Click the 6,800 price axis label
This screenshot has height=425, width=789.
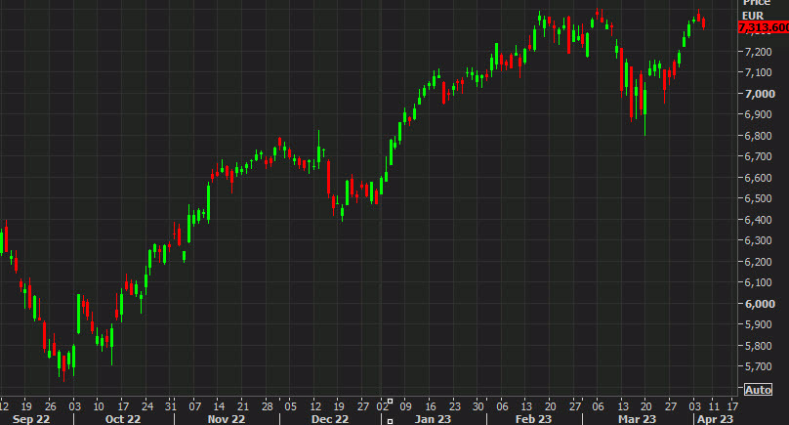coord(759,136)
